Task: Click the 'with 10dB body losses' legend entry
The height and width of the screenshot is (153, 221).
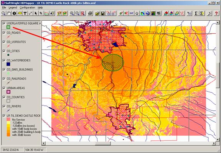Action: (x=25, y=129)
